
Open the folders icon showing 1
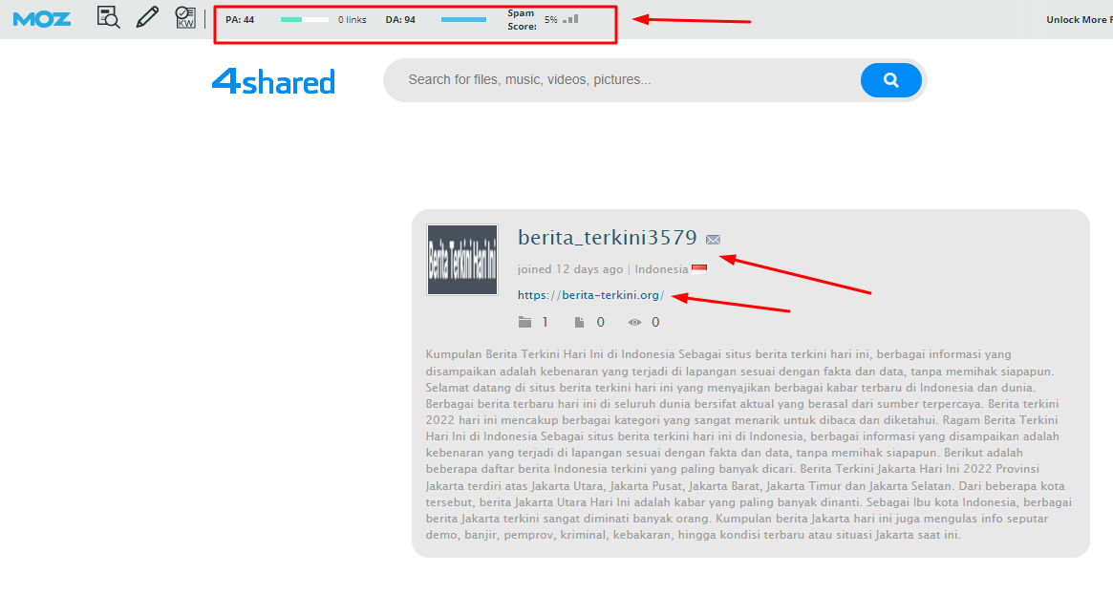526,322
